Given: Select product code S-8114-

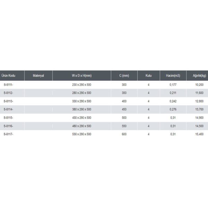Looking at the screenshot, I should 8,109.
